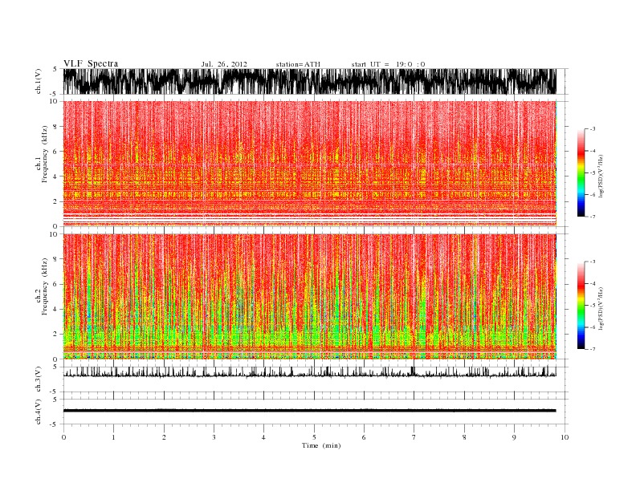This screenshot has width=636, height=491.
Task: Click the "10" frequency tick of the ch.2 spectrogram
Action: coord(53,233)
